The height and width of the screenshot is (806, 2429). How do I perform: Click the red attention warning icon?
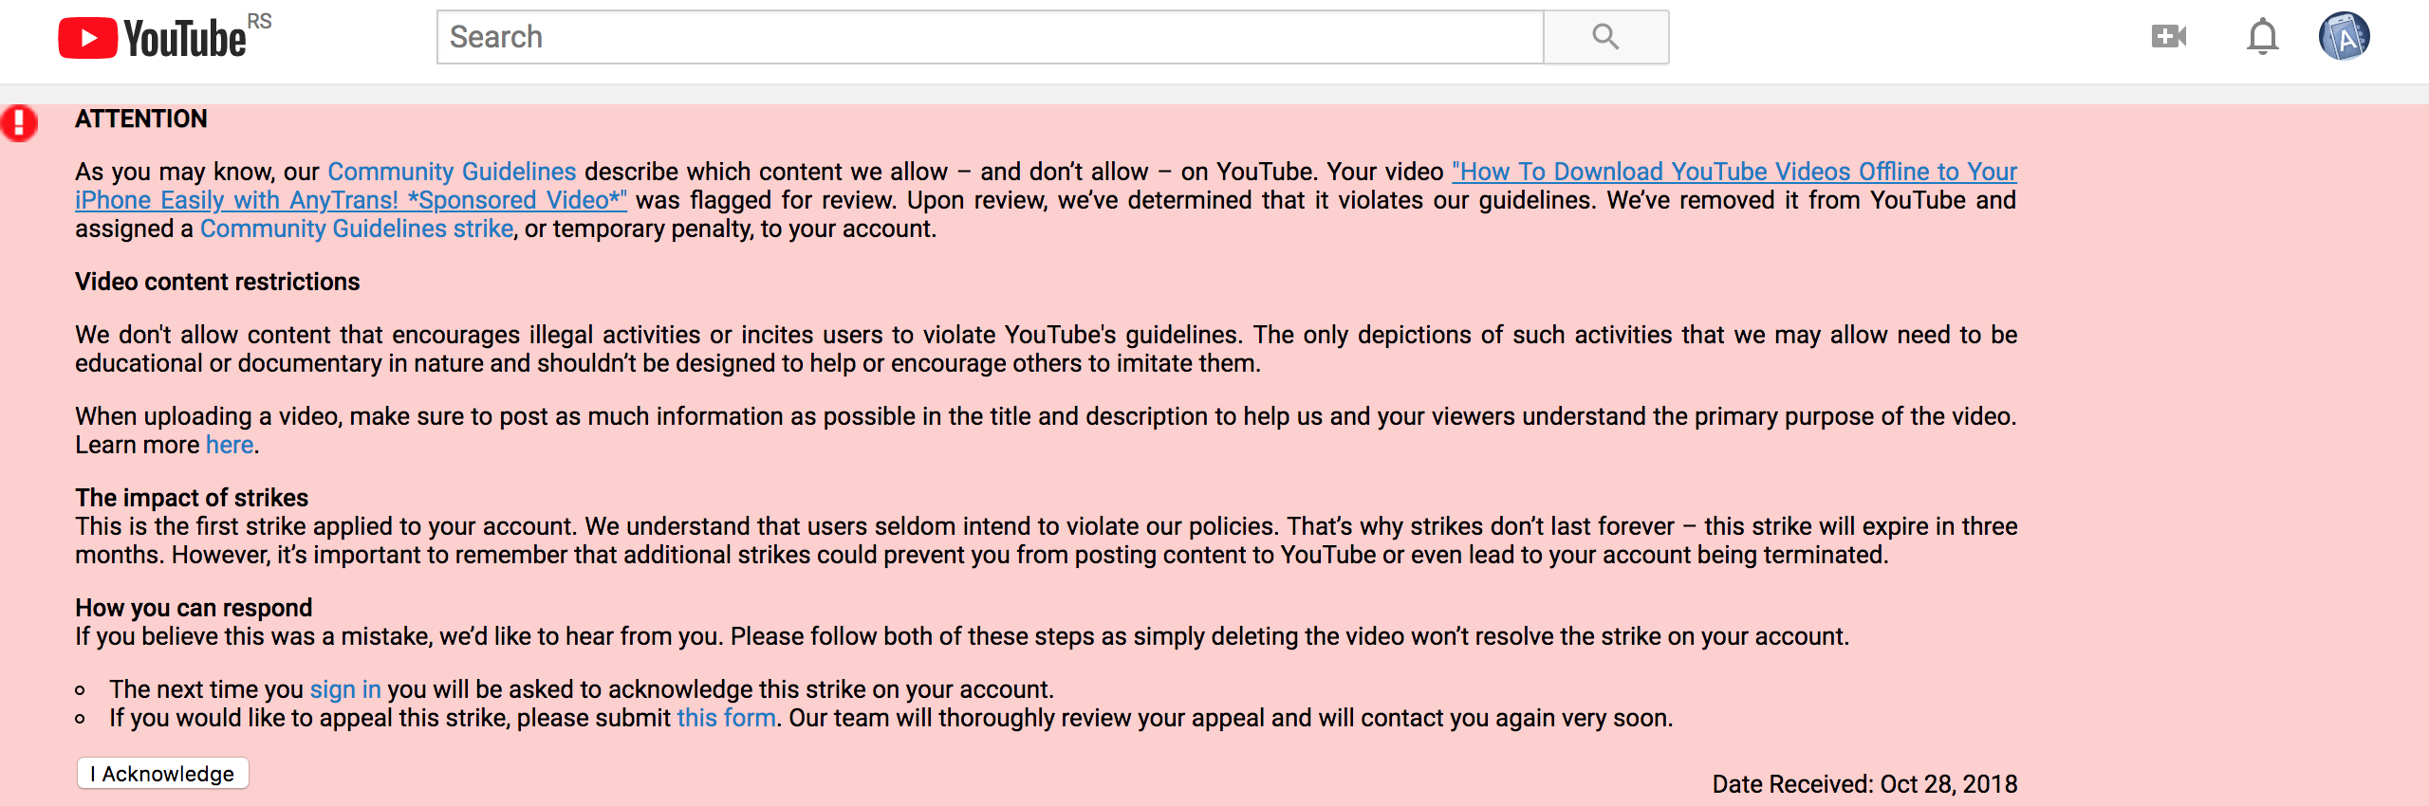click(x=18, y=123)
